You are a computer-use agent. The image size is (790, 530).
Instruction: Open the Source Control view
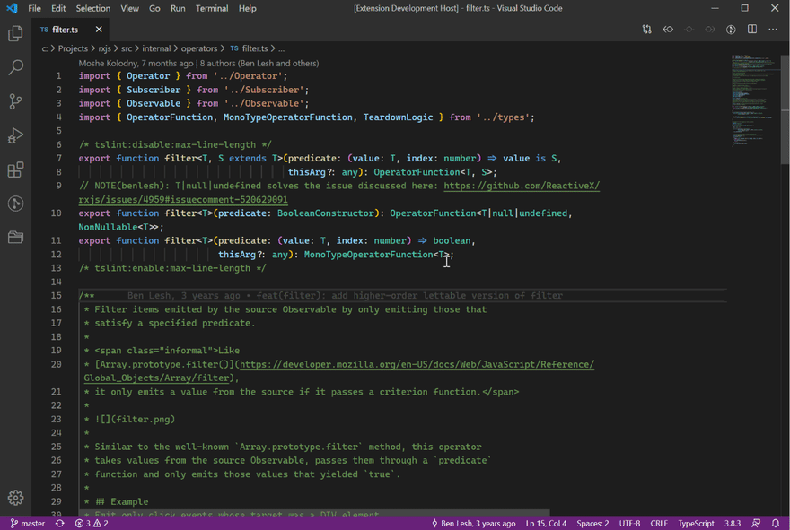pyautogui.click(x=15, y=101)
